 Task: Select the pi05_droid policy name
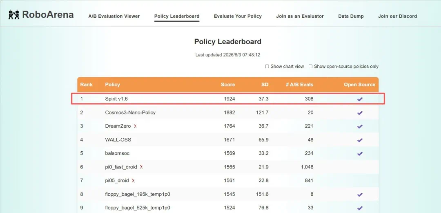click(117, 181)
